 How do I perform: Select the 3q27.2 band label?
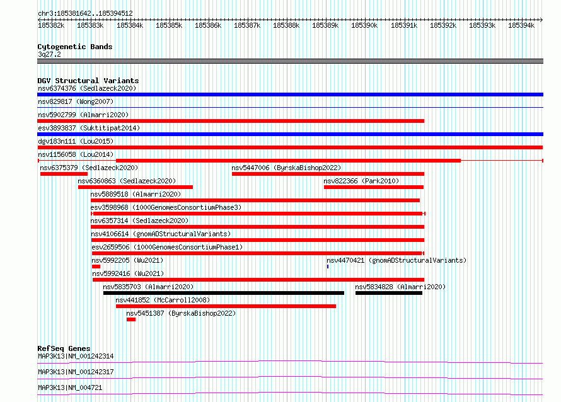point(49,54)
